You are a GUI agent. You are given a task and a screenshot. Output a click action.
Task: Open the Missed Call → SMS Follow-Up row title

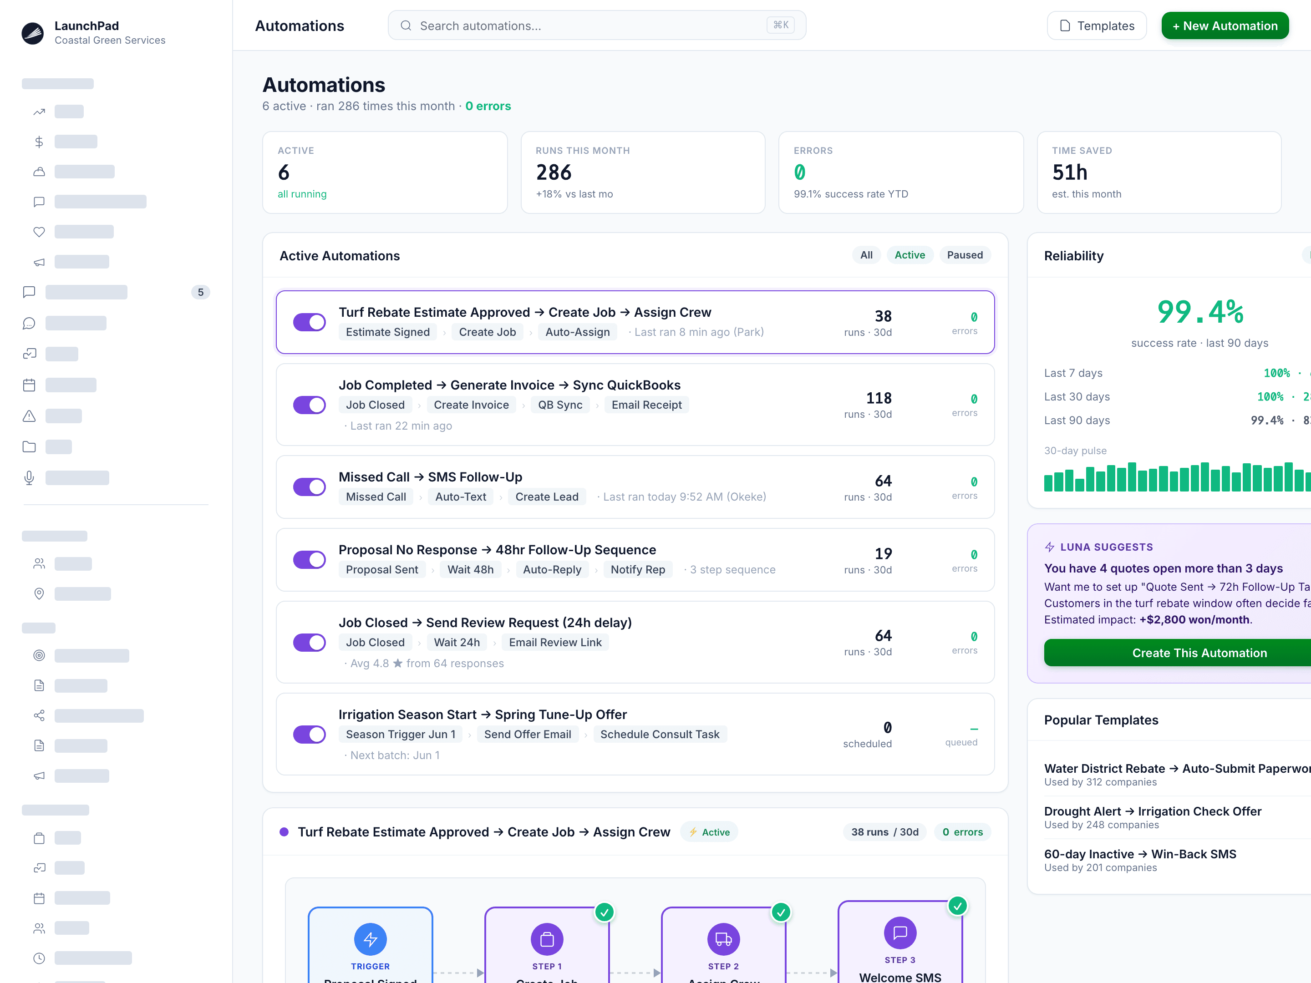(430, 477)
